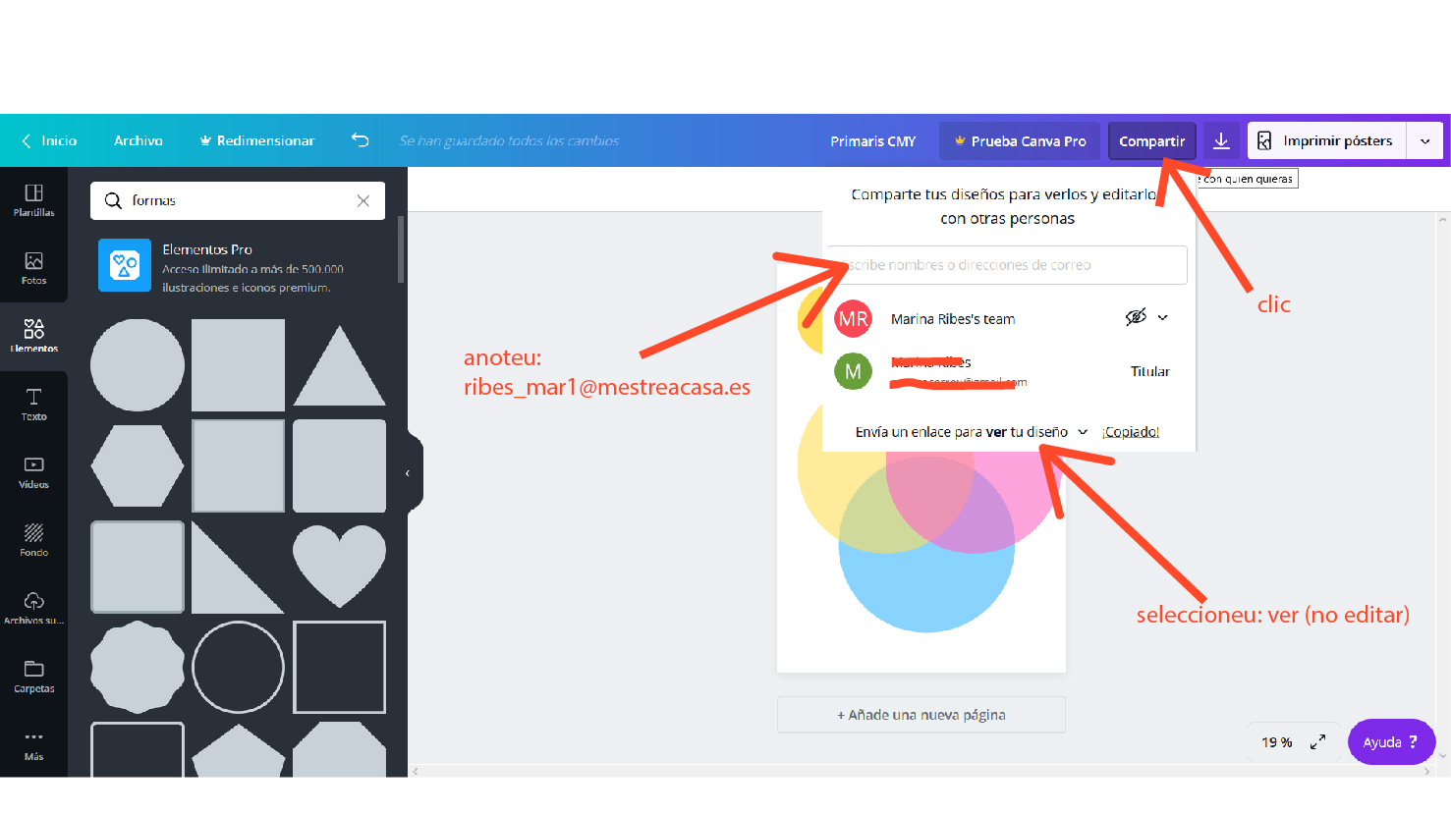The width and height of the screenshot is (1451, 816).
Task: Open the Fondo background panel
Action: 33,539
